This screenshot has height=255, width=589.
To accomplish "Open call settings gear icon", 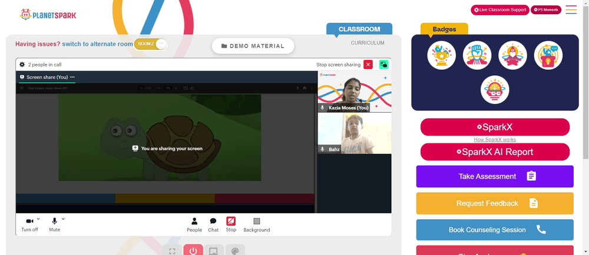I will pyautogui.click(x=22, y=65).
